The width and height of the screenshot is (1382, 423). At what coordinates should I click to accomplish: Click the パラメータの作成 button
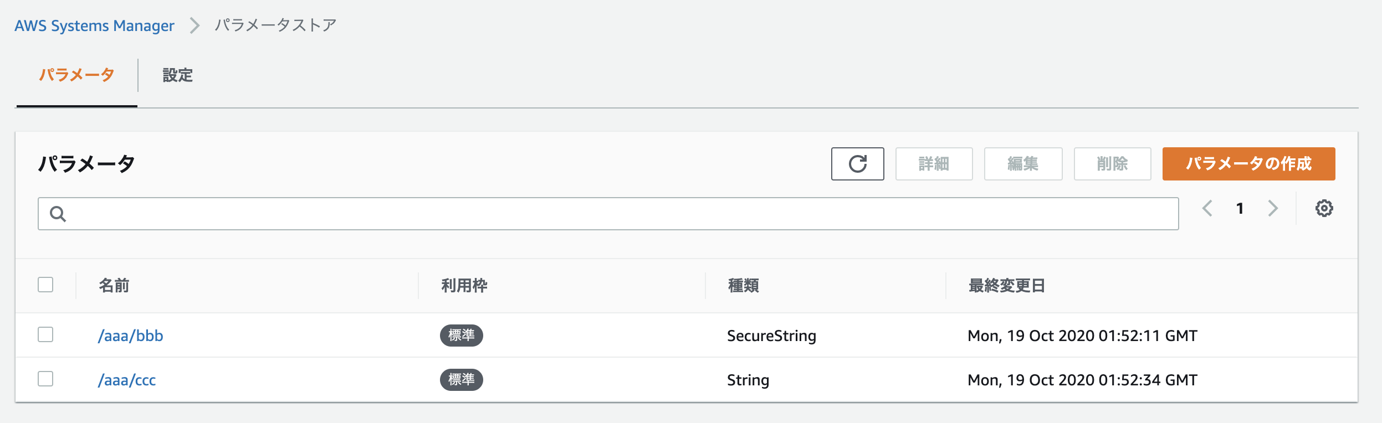pos(1248,164)
